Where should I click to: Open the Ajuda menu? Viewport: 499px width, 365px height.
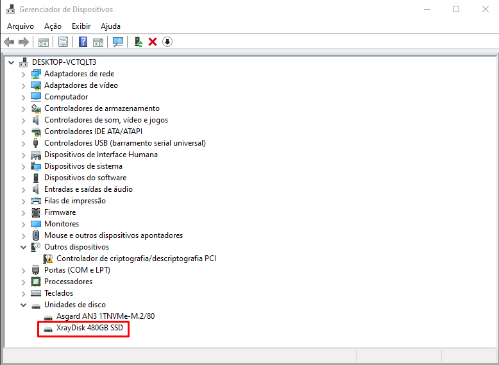(110, 26)
